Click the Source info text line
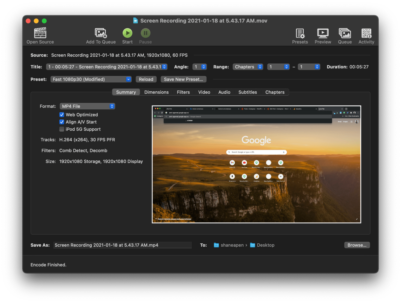The height and width of the screenshot is (303, 401). pyautogui.click(x=119, y=55)
